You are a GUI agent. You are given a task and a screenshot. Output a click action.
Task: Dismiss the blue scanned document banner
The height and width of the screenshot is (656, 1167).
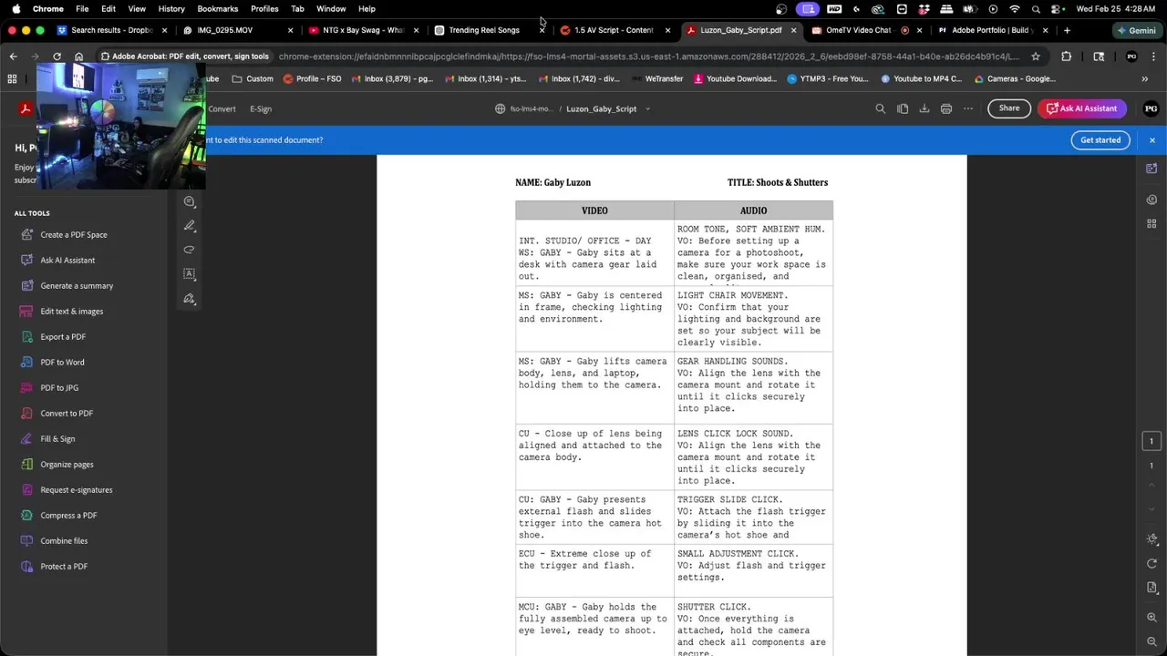pos(1152,140)
